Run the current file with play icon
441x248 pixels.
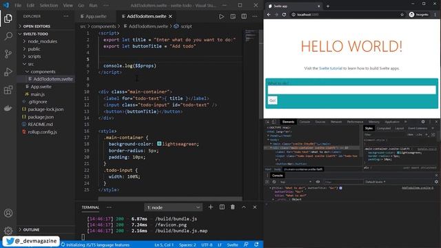(x=222, y=17)
